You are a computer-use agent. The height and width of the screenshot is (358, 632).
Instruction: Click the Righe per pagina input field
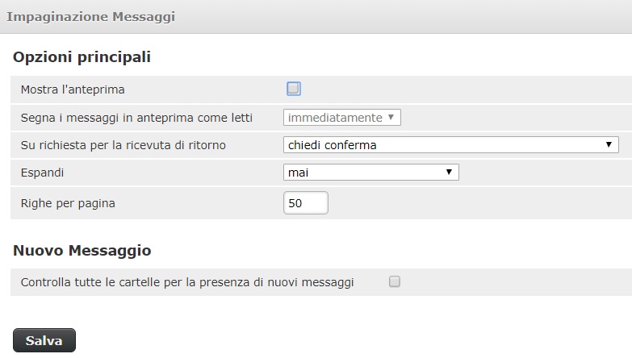tap(306, 203)
